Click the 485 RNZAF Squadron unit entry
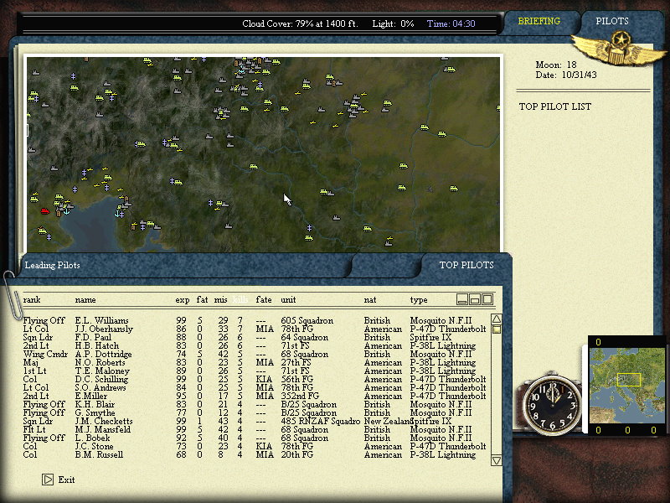The width and height of the screenshot is (670, 503). coord(321,422)
